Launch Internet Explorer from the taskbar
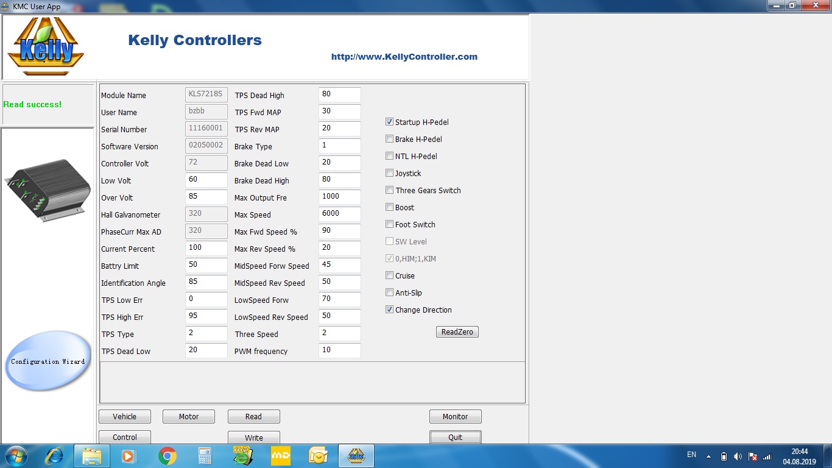Viewport: 832px width, 468px height. pos(55,456)
